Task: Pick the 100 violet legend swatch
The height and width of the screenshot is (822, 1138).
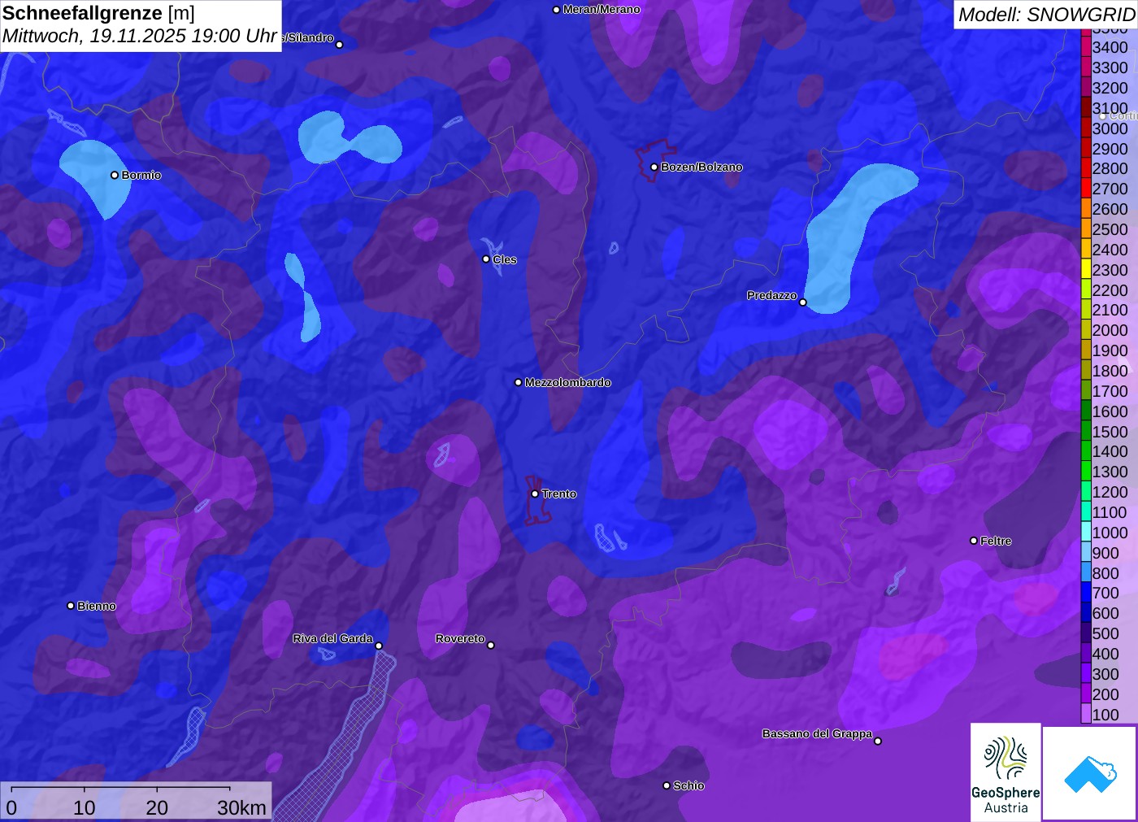Action: [x=1086, y=714]
